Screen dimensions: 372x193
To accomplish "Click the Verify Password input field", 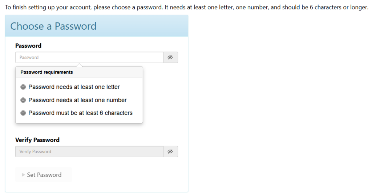I will 89,151.
